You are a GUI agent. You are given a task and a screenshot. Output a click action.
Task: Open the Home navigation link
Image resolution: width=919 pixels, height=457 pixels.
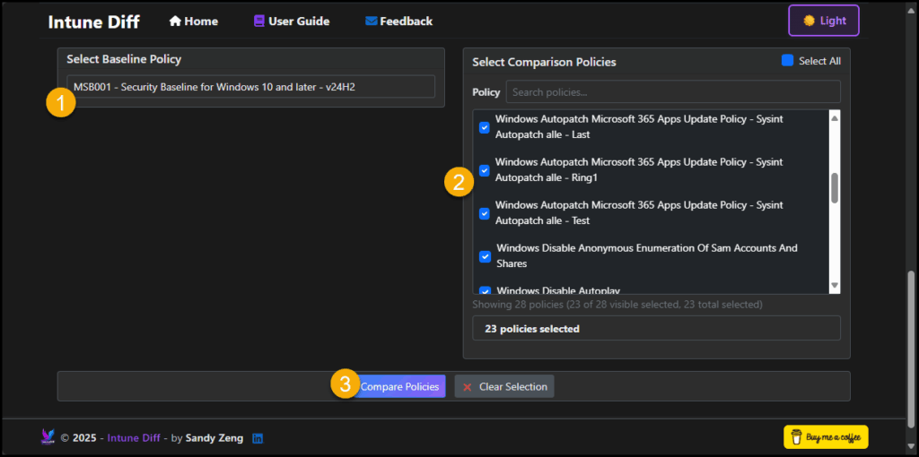[x=194, y=22]
